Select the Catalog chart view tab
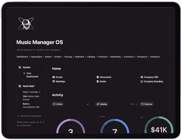The width and height of the screenshot is (182, 140). [x=102, y=104]
